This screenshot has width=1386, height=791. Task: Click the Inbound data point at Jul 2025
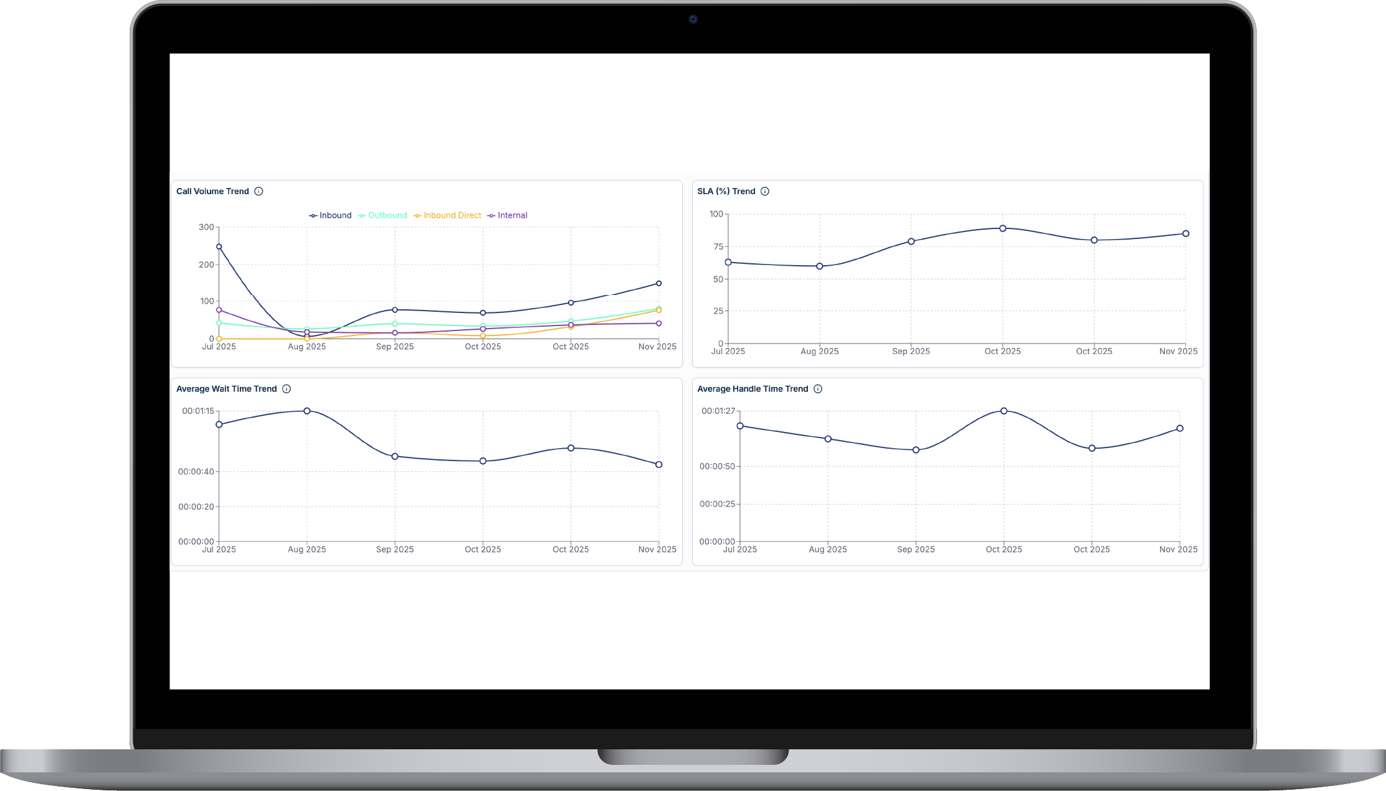(x=219, y=246)
